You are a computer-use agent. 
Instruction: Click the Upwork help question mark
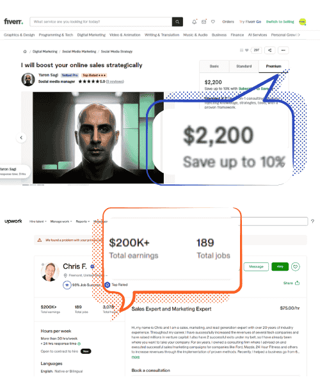pos(312,221)
